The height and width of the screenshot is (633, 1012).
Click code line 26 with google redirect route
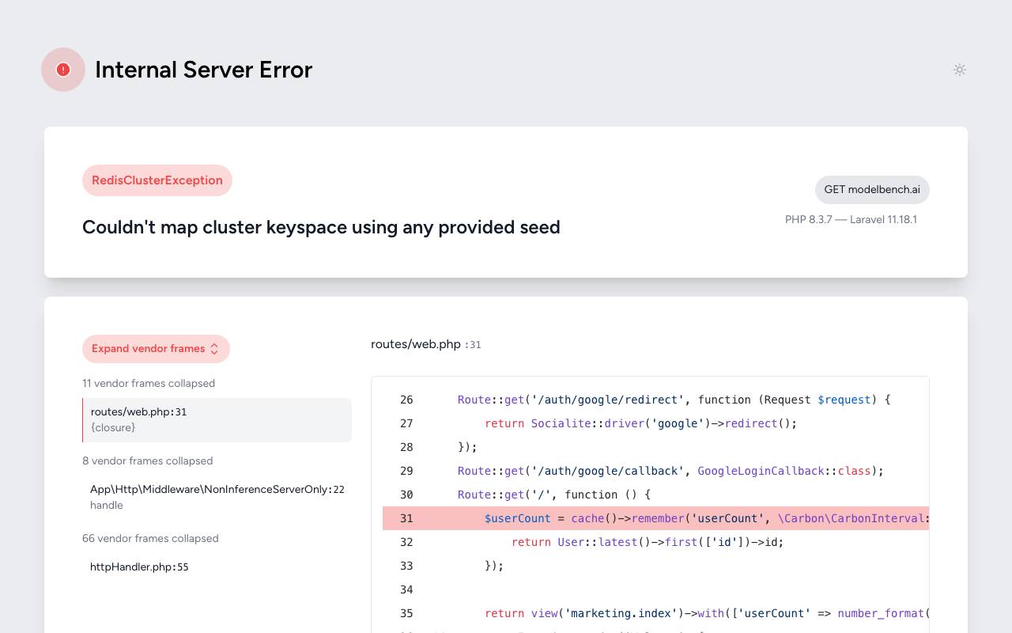click(655, 400)
